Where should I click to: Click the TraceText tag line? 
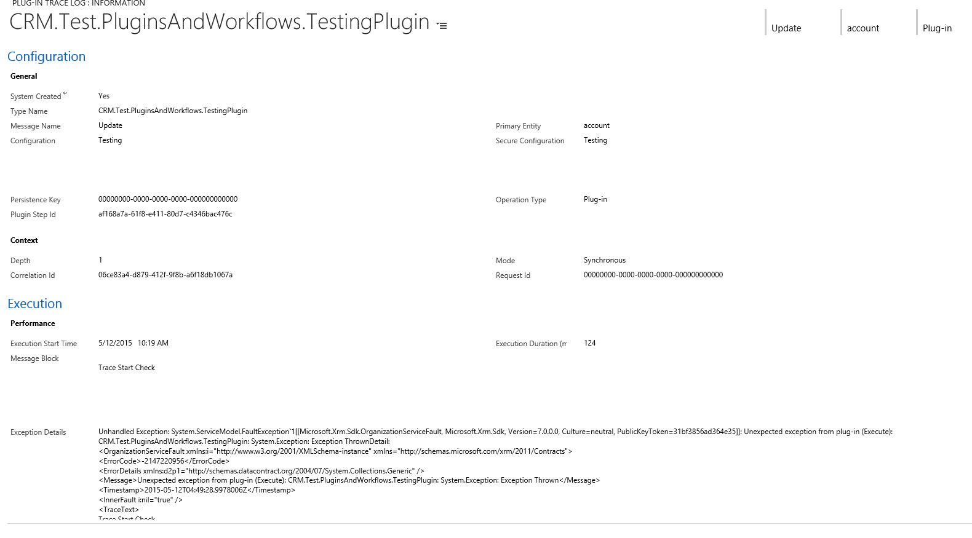[x=119, y=510]
